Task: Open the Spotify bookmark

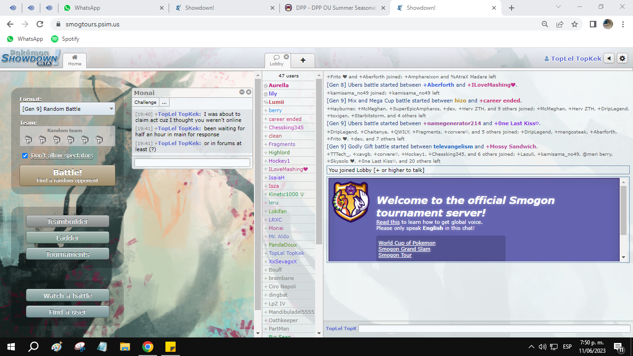Action: click(x=65, y=39)
